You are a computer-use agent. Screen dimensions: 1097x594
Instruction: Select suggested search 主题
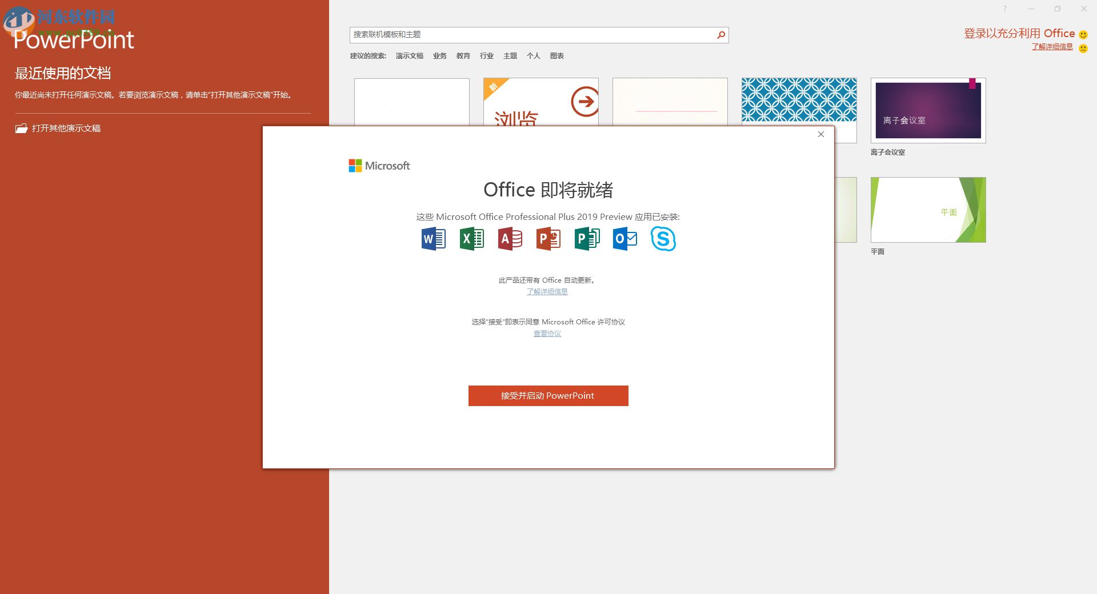click(510, 56)
